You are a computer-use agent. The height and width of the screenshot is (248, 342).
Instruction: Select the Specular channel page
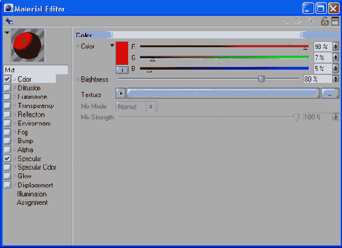coord(29,158)
